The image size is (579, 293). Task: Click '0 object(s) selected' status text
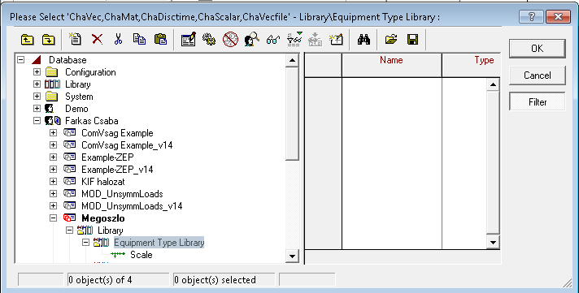click(215, 280)
